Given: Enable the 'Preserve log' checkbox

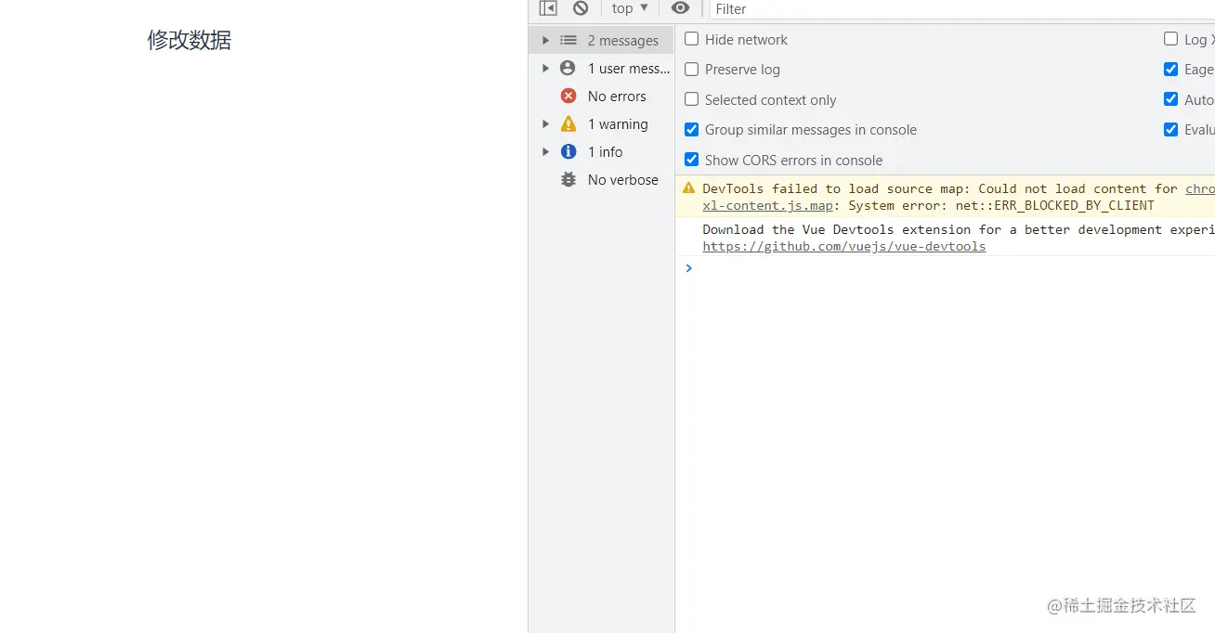Looking at the screenshot, I should [x=692, y=70].
